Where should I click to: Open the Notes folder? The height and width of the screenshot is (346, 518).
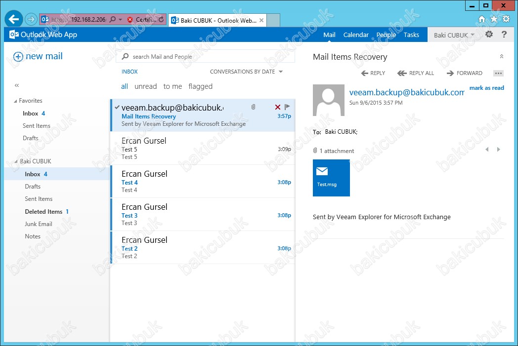33,236
